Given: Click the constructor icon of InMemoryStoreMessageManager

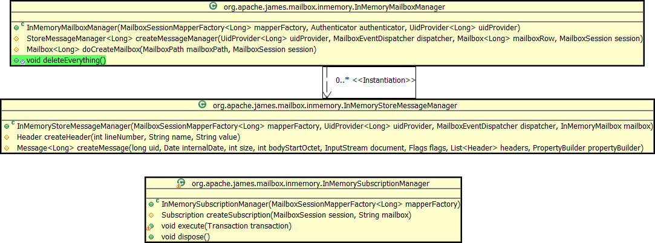Looking at the screenshot, I should (7, 126).
